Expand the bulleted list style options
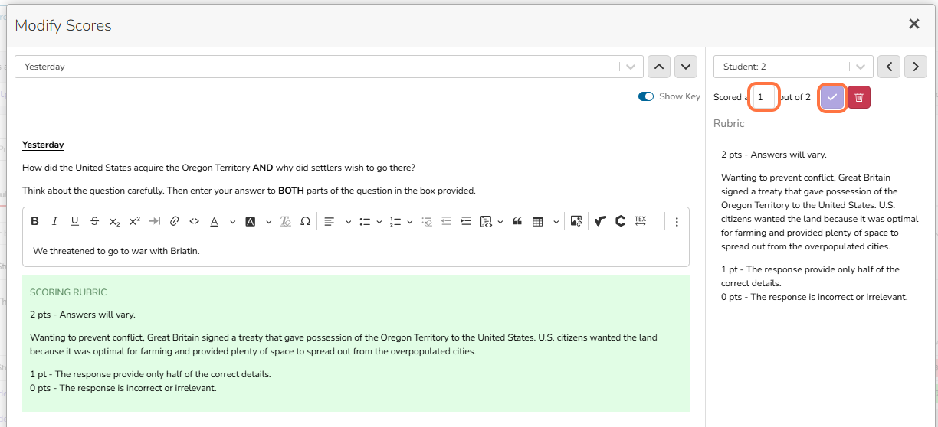Screen dimensions: 938x427 pyautogui.click(x=380, y=222)
